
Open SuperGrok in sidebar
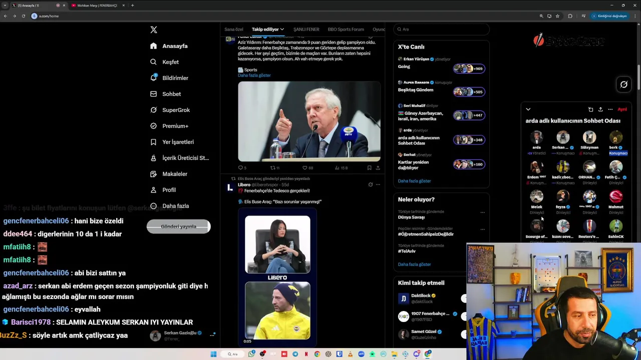pyautogui.click(x=170, y=110)
